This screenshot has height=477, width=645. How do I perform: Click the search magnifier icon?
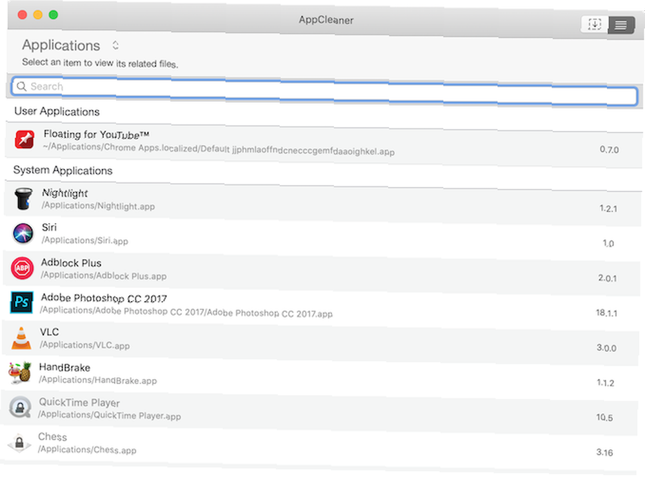[21, 86]
